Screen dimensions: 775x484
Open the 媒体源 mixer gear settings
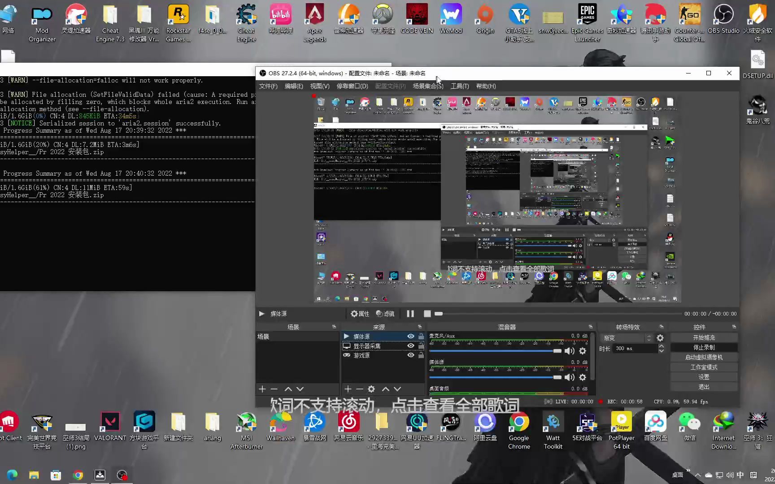[583, 377]
